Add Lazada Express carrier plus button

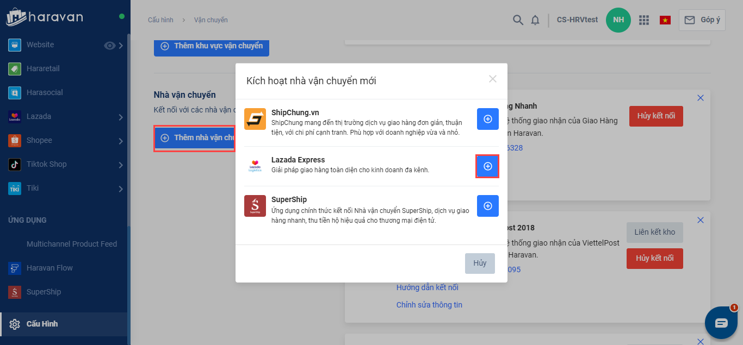pos(488,166)
